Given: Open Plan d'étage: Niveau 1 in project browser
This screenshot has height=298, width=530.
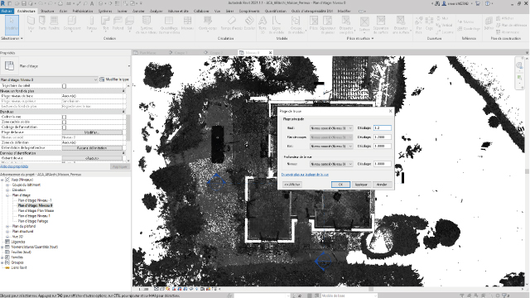Looking at the screenshot, I should click(34, 215).
